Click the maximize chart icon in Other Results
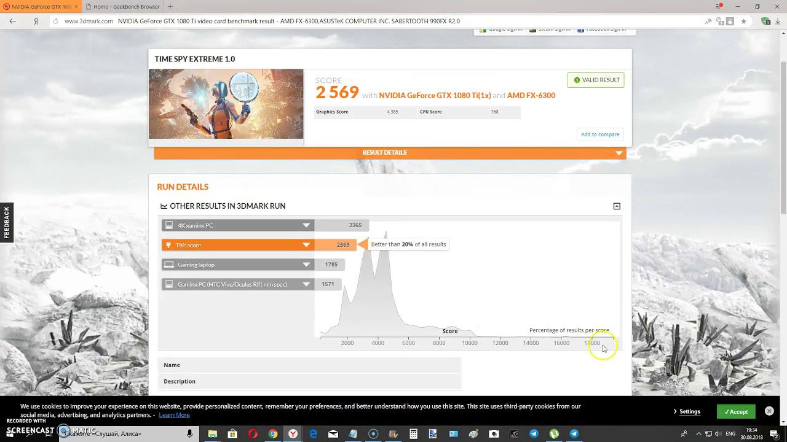The width and height of the screenshot is (787, 442). [617, 206]
